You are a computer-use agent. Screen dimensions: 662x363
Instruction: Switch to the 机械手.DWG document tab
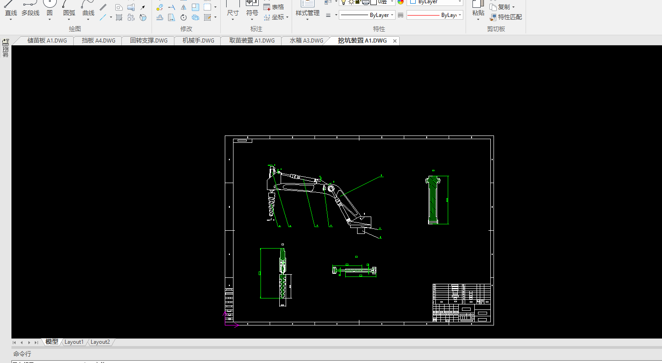(x=198, y=40)
